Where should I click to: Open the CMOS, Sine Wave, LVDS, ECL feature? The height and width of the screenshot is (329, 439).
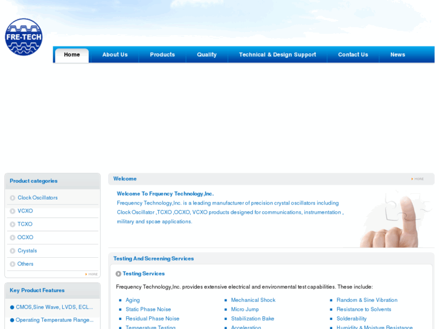(54, 307)
